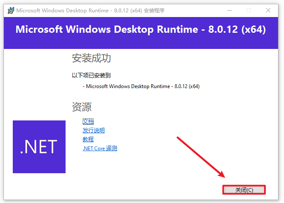284x203 pixels.
Task: Click the white banner heading text
Action: [x=141, y=30]
